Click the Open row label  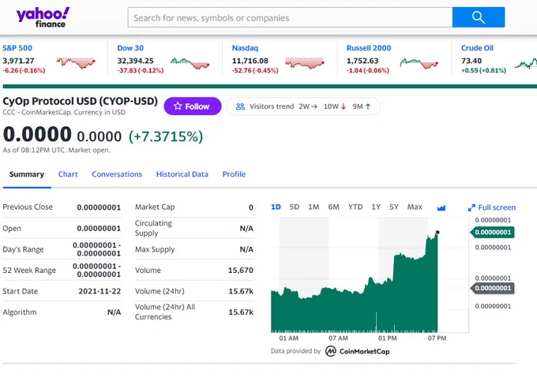[x=12, y=228]
